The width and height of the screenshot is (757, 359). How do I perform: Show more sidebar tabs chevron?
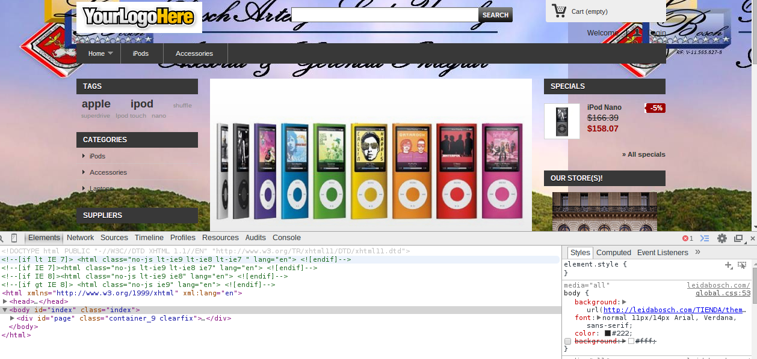coord(698,252)
